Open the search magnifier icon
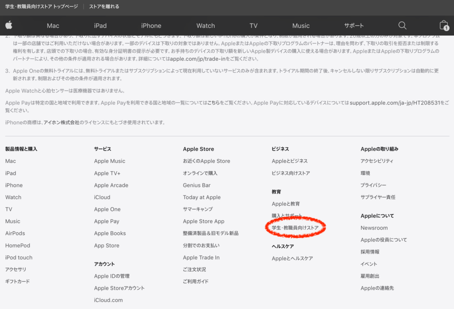 click(402, 25)
